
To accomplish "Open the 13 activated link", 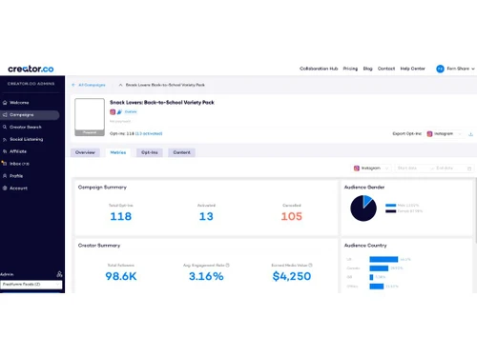I will pyautogui.click(x=149, y=133).
